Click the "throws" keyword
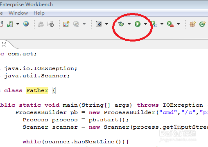 148,105
